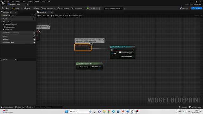Image resolution: width=203 pixels, height=114 pixels.
Task: Start Play simulation with green play icon
Action: [x=88, y=8]
